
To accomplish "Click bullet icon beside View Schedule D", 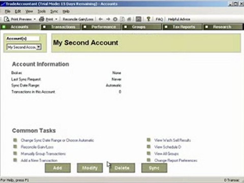I will click(x=149, y=147).
